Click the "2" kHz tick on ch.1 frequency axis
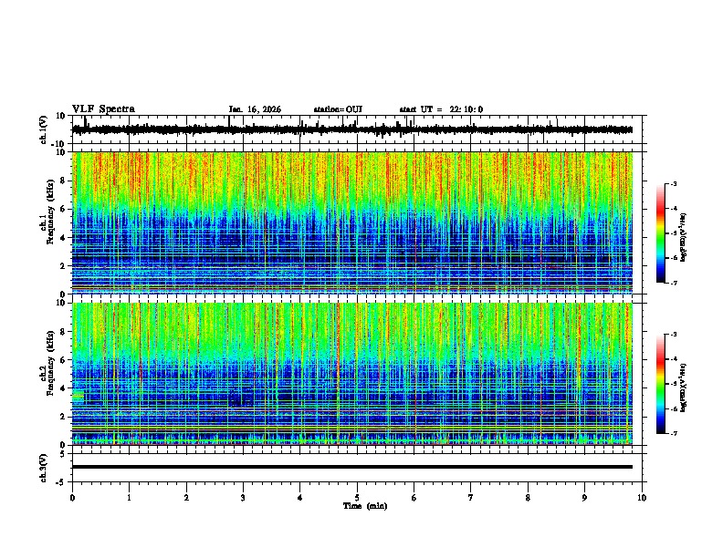 [63, 266]
